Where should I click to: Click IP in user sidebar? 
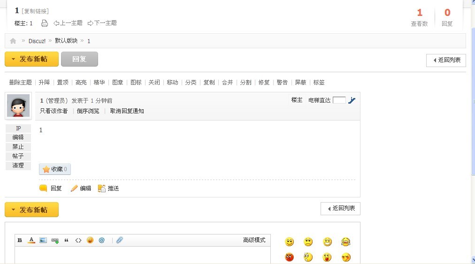click(18, 128)
